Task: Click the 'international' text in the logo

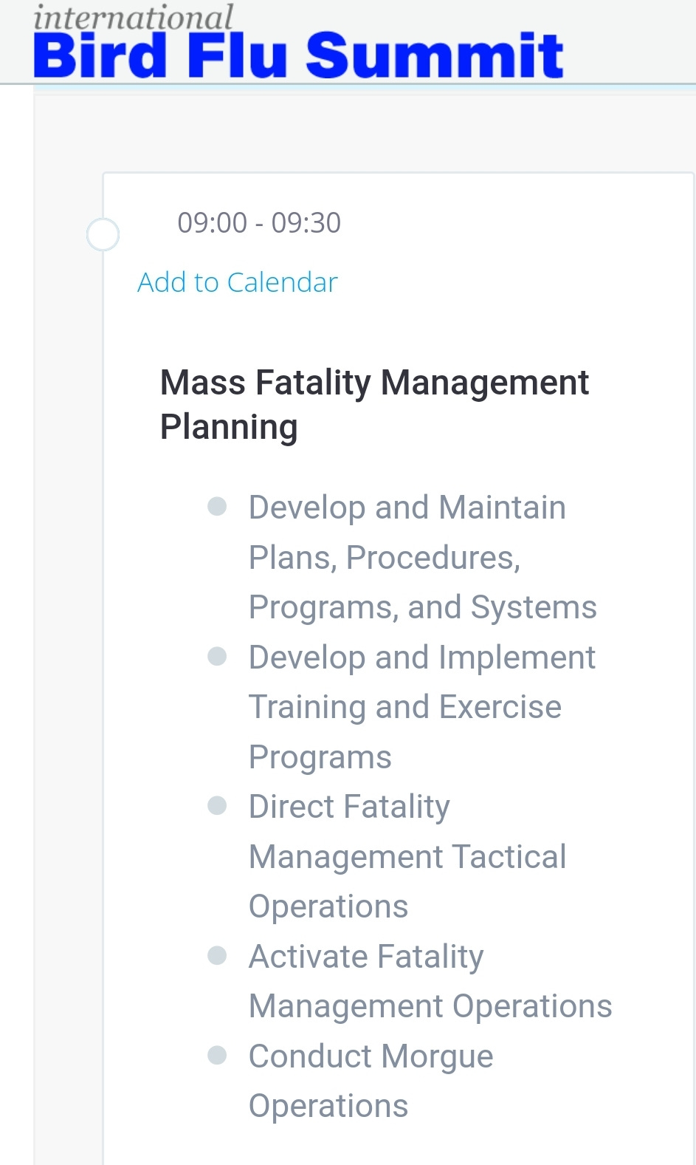Action: pyautogui.click(x=133, y=16)
